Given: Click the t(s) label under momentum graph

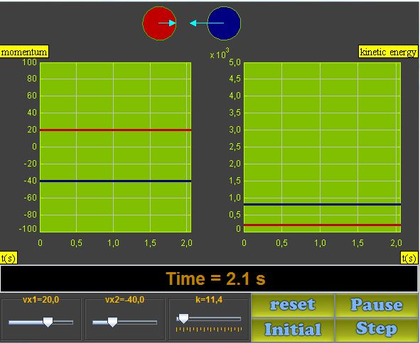Looking at the screenshot, I should coord(9,258).
